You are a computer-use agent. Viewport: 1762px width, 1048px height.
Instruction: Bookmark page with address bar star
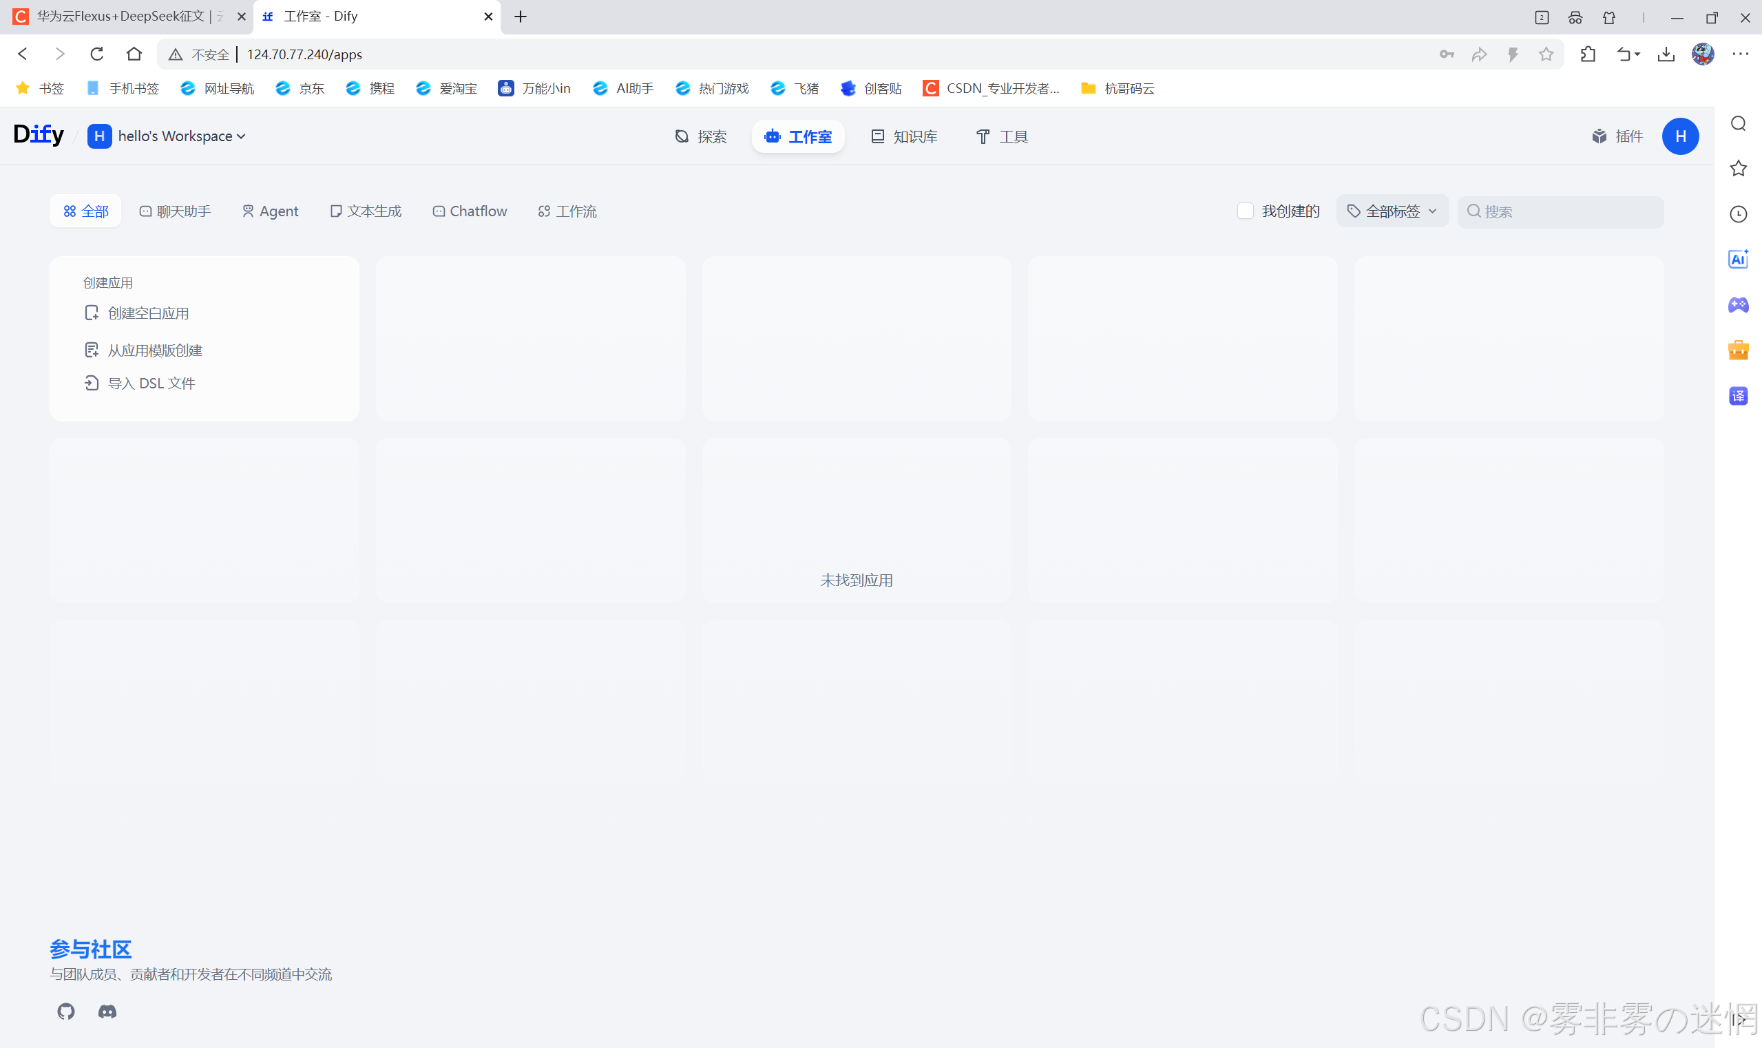point(1546,54)
